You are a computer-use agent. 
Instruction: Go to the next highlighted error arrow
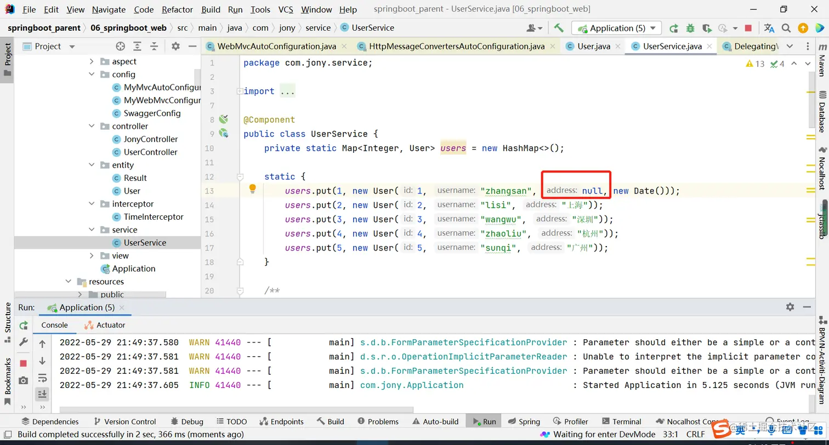807,64
